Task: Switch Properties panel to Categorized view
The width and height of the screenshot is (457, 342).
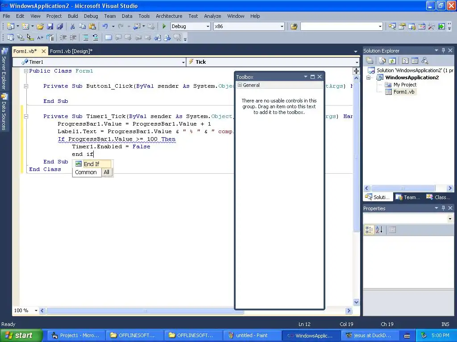Action: [369, 230]
